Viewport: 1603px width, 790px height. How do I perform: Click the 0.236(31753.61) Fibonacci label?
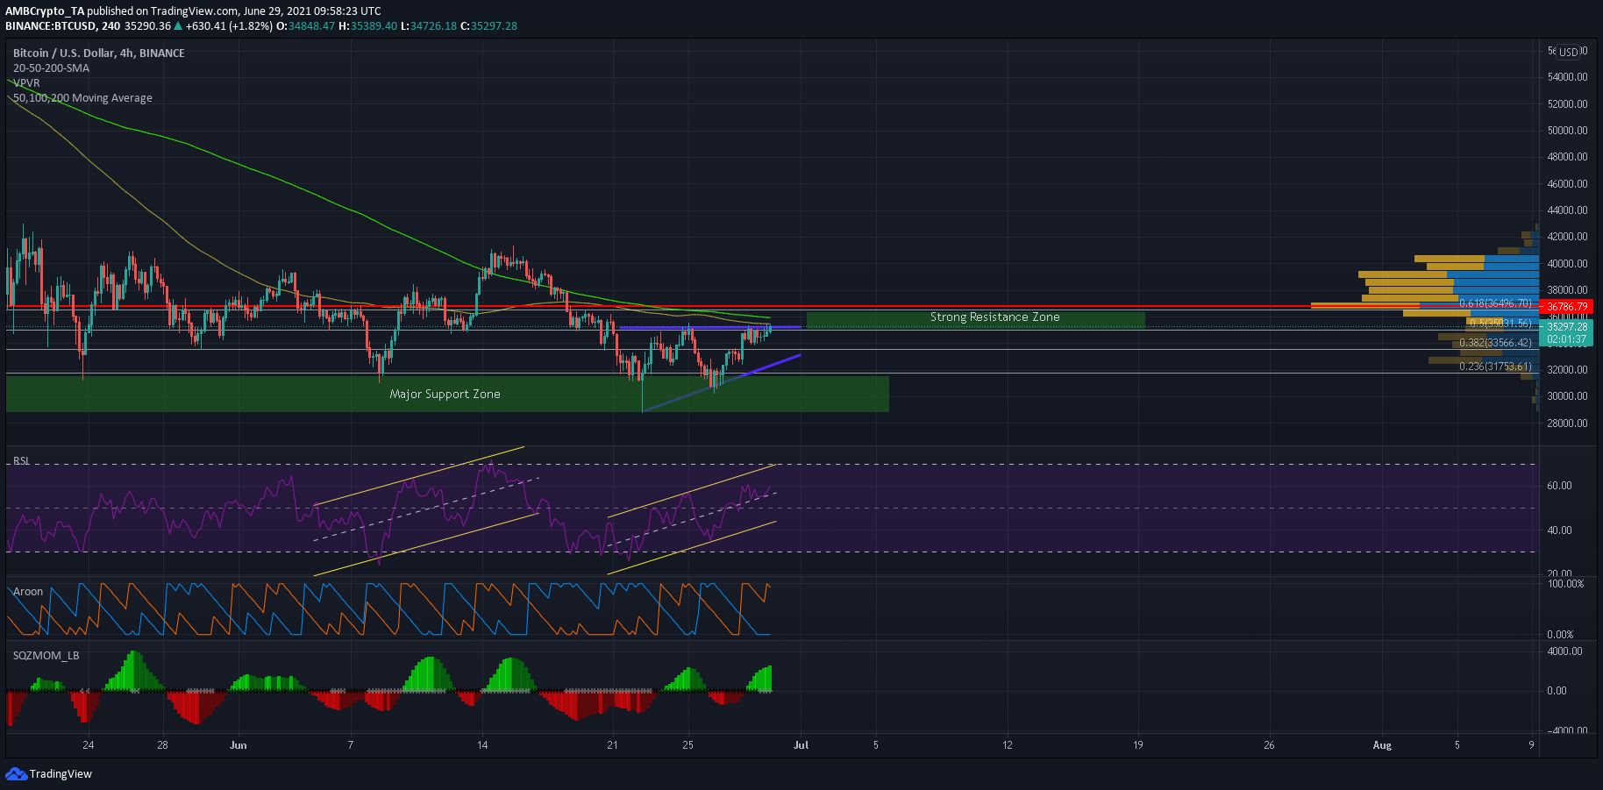1495,367
